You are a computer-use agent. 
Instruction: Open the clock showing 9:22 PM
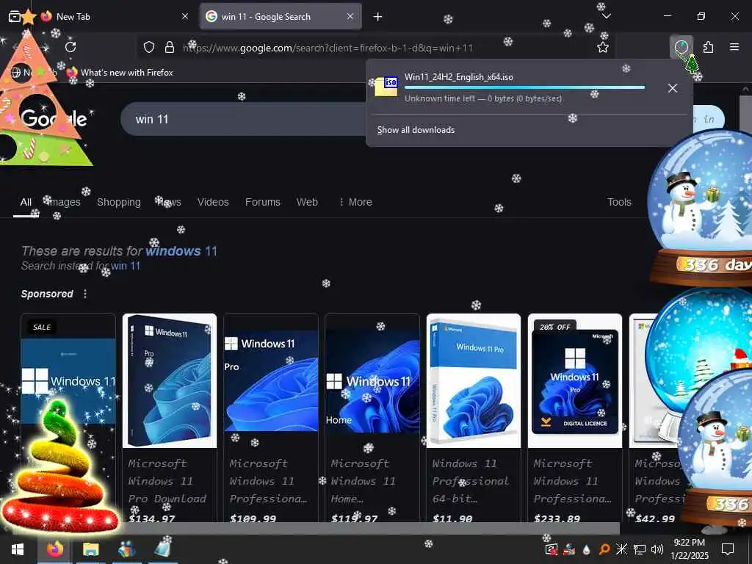(689, 549)
